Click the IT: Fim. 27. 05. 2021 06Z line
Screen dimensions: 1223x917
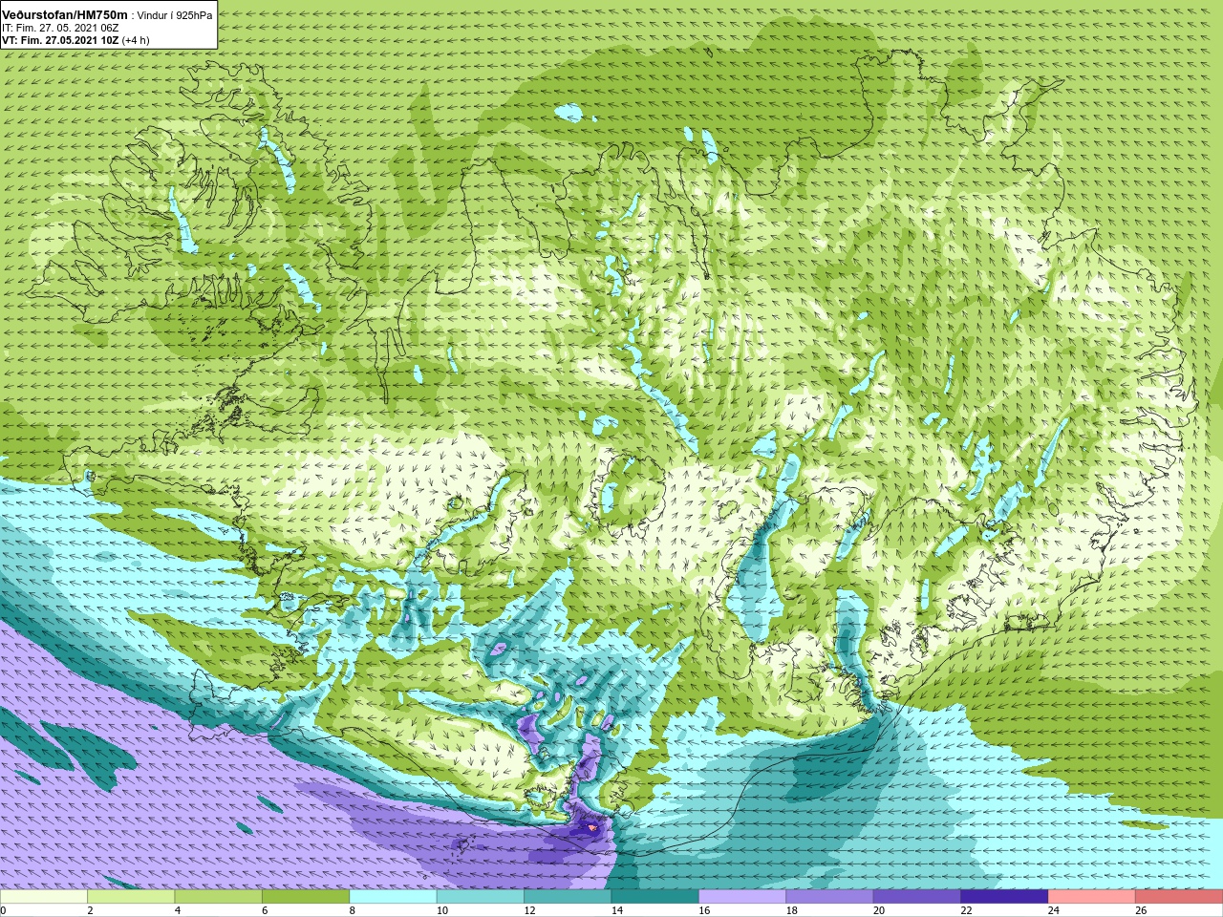pos(60,29)
